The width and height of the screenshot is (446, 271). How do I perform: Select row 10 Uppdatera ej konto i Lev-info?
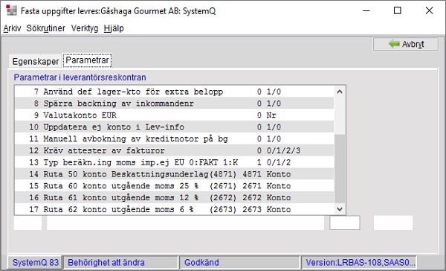174,127
